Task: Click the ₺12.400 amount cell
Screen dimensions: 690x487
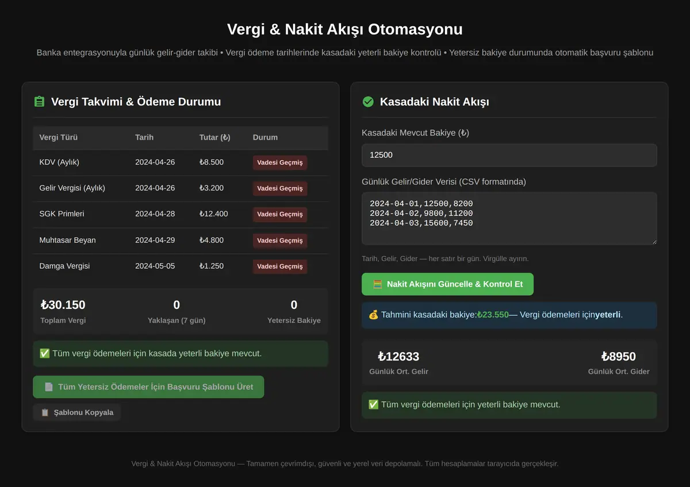Action: click(x=214, y=214)
